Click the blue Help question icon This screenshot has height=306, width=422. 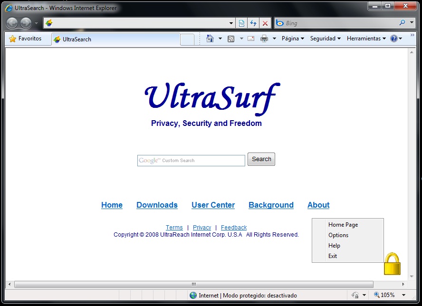click(x=394, y=38)
